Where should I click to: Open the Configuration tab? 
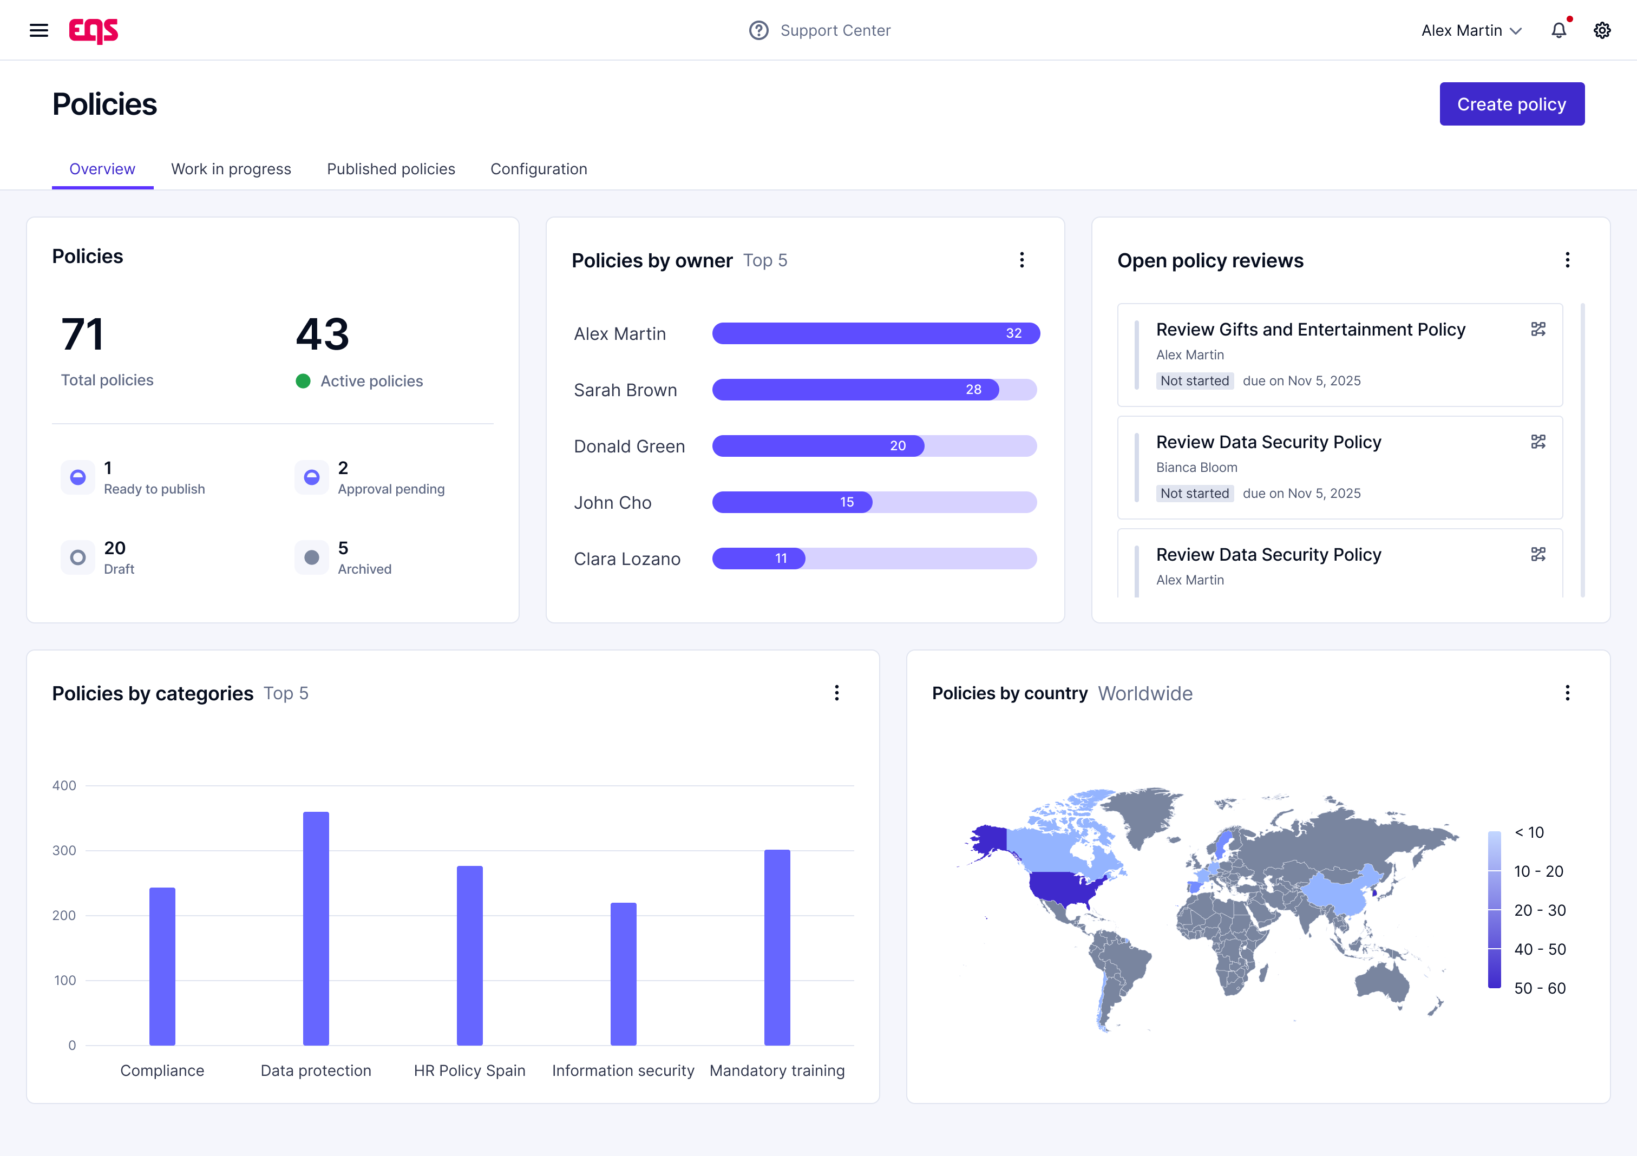pos(538,169)
